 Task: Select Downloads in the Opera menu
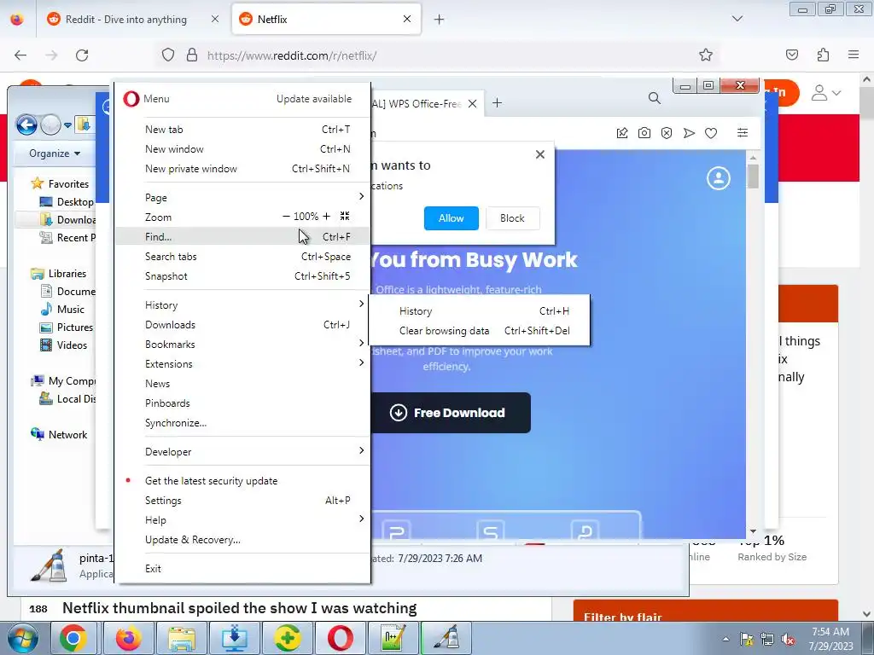[x=242, y=325]
